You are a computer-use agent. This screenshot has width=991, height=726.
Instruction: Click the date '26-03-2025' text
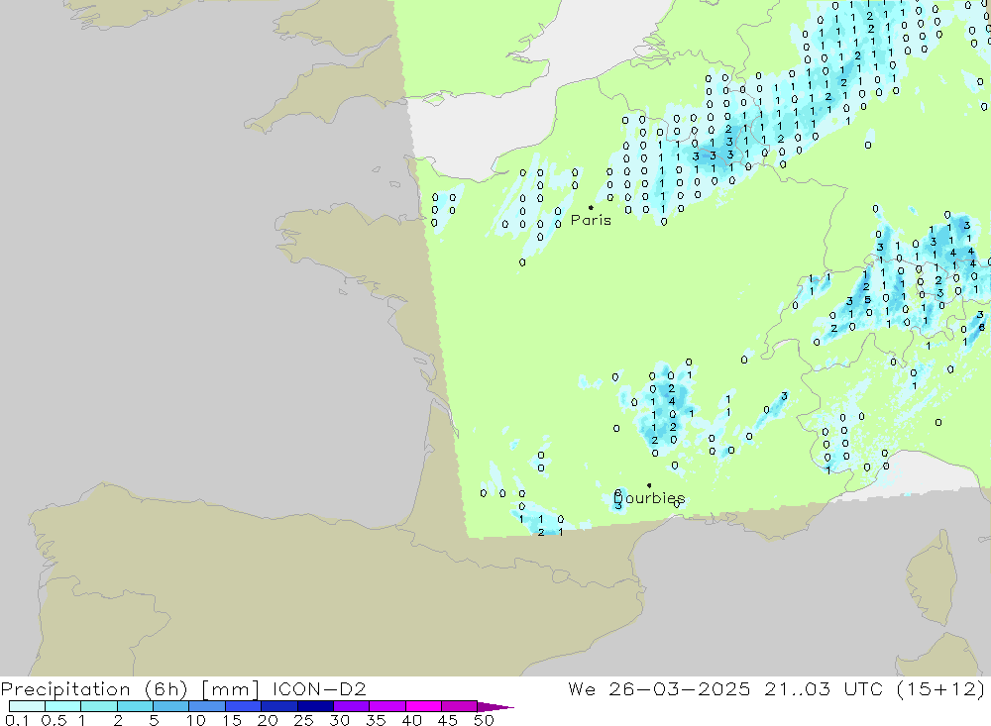(680, 688)
